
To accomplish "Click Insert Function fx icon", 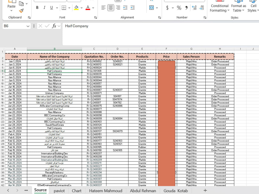I will point(54,26).
